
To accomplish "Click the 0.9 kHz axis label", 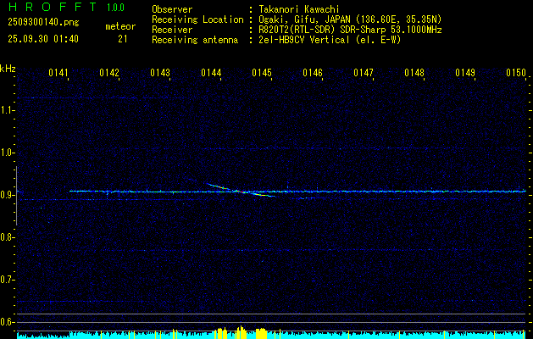I will coord(7,195).
